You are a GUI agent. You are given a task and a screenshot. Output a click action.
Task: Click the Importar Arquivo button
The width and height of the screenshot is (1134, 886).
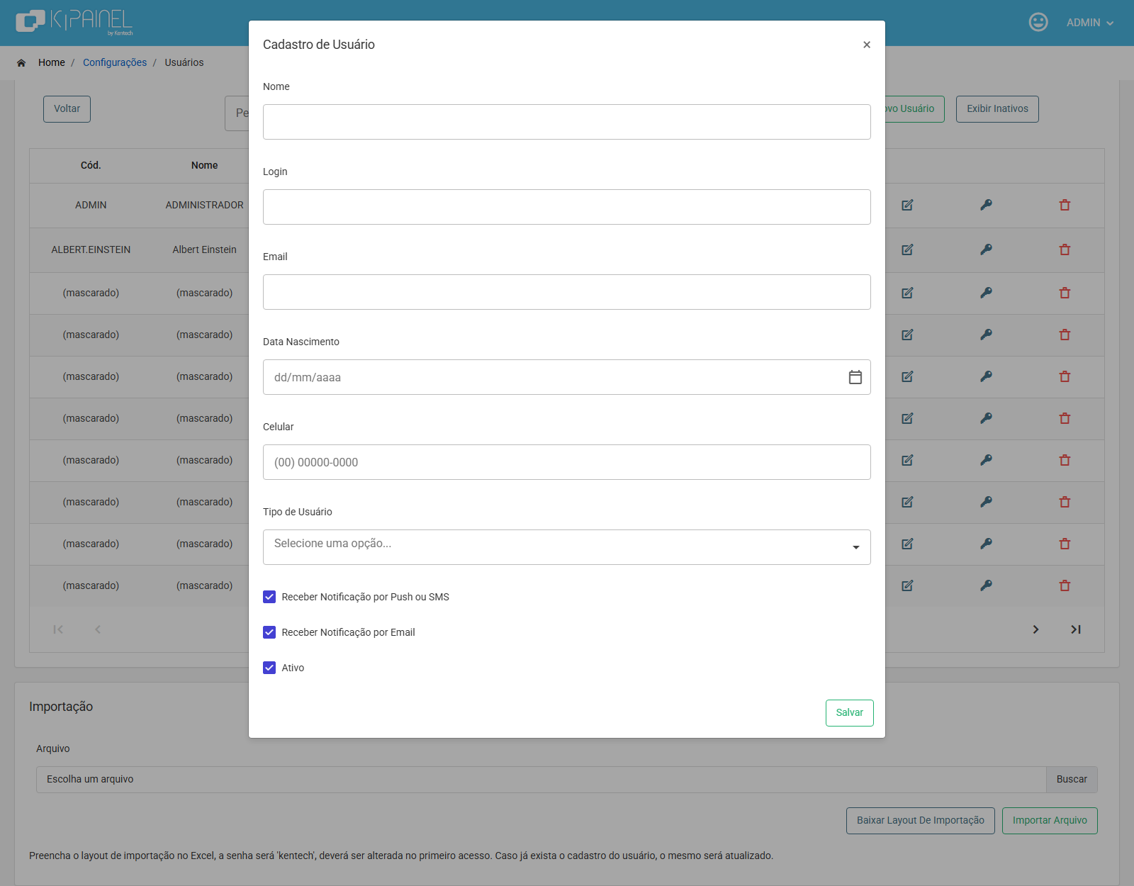1050,821
